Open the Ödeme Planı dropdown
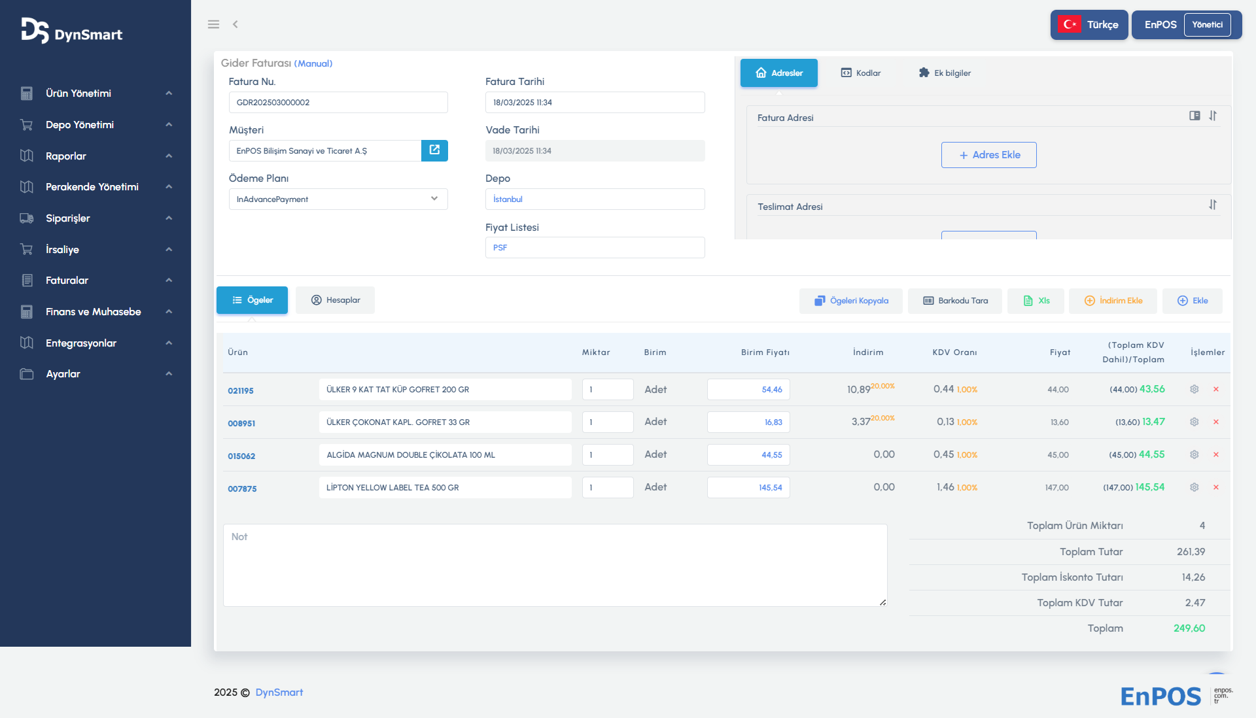The image size is (1256, 718). 338,199
